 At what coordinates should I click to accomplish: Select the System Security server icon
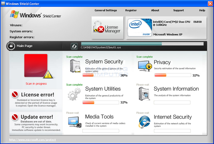pos(75,66)
